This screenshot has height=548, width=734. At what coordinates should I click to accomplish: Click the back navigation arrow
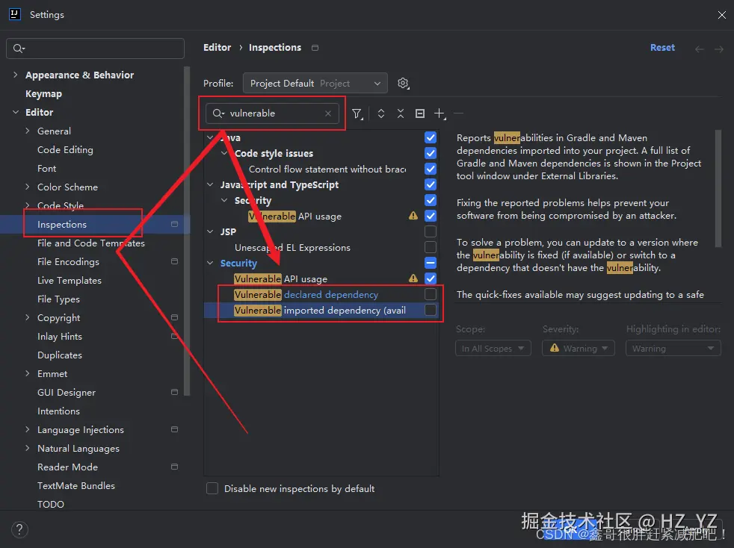(x=700, y=49)
